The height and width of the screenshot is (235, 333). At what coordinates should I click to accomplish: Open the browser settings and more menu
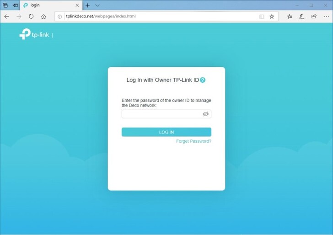[327, 16]
